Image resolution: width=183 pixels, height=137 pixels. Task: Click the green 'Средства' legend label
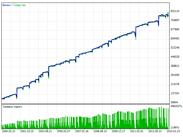click(19, 5)
